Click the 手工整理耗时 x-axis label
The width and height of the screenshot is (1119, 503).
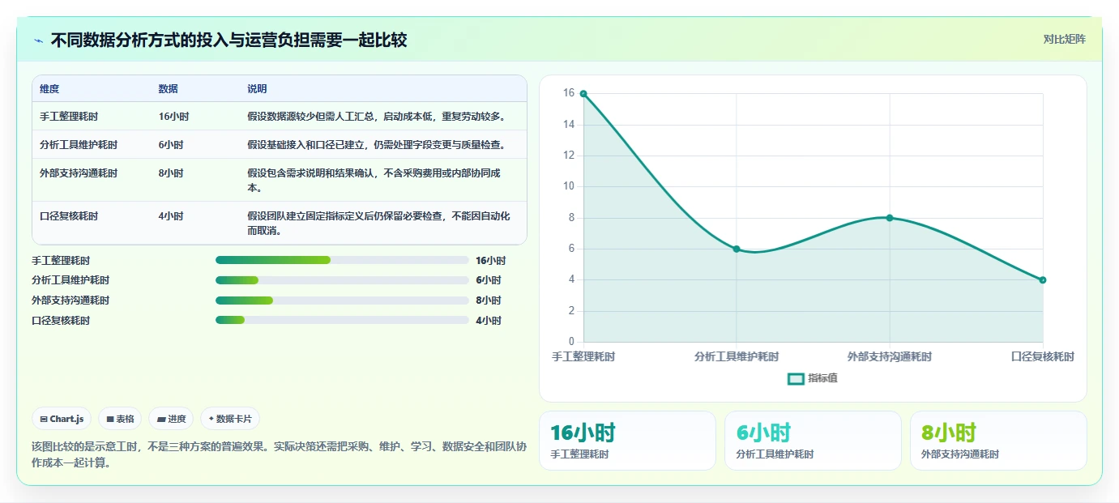pos(583,357)
